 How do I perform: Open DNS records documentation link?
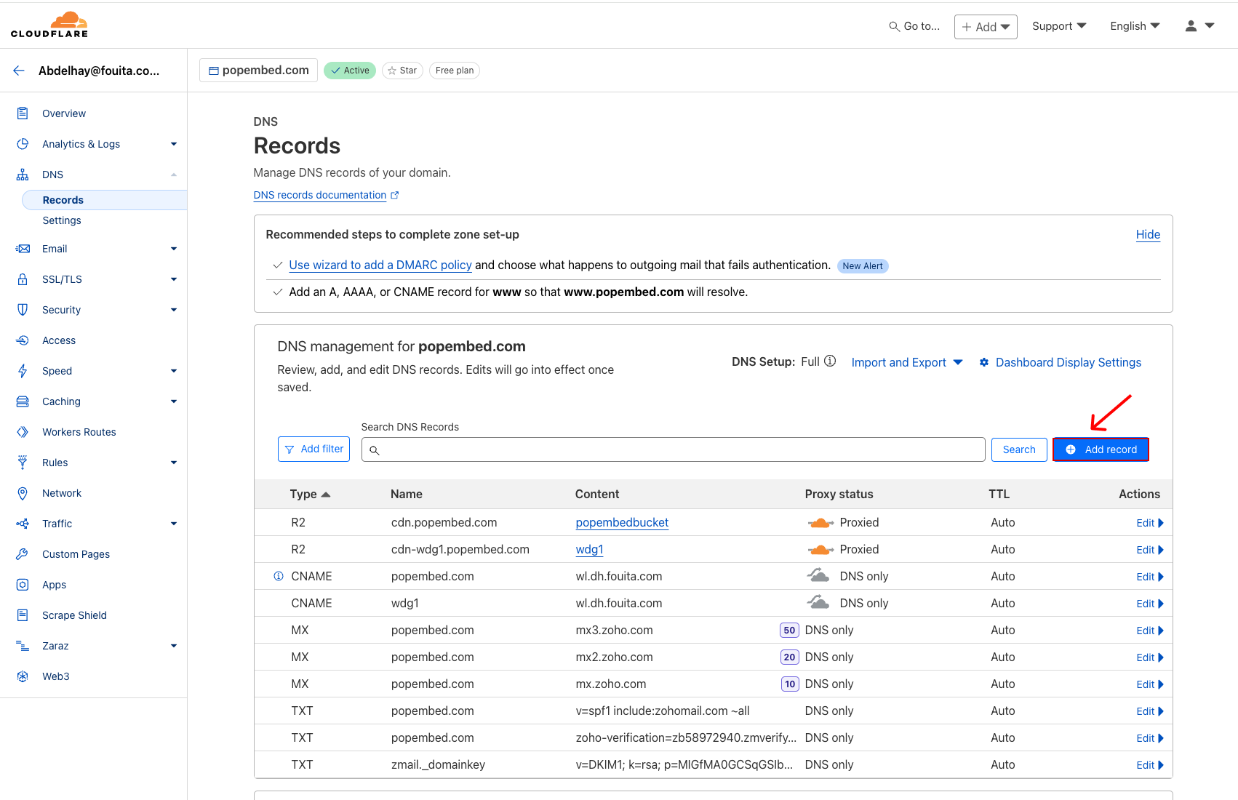(326, 195)
